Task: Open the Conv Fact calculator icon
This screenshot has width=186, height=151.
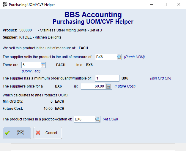Action: (x=43, y=65)
